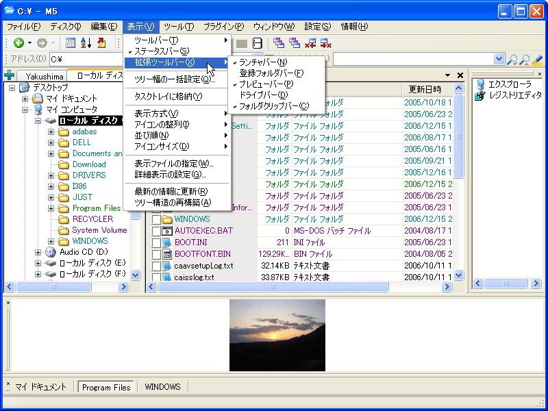Choose タスクトレイに格納(Y) menu item

(x=177, y=97)
